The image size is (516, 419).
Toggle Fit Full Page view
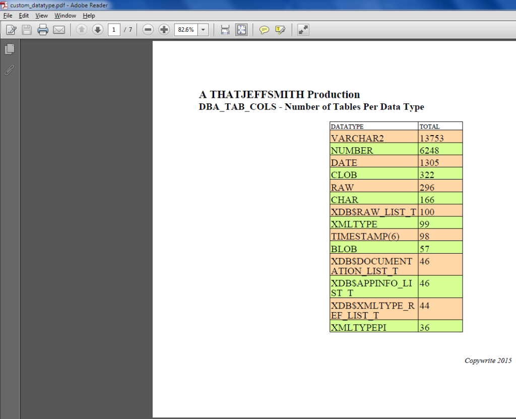pyautogui.click(x=241, y=29)
